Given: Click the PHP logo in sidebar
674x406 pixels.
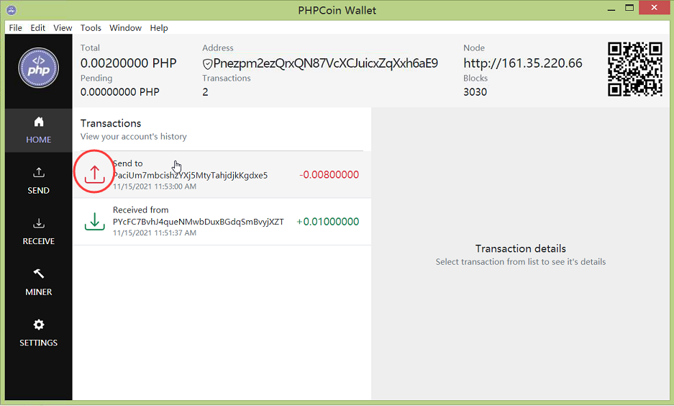Looking at the screenshot, I should click(x=38, y=68).
